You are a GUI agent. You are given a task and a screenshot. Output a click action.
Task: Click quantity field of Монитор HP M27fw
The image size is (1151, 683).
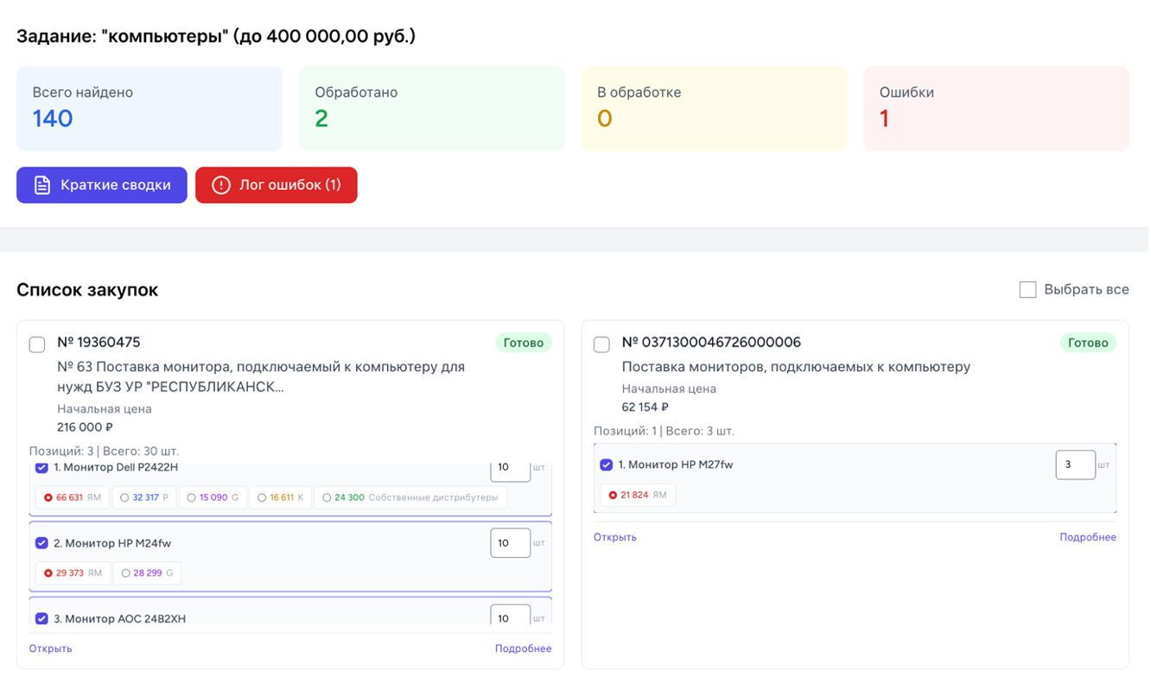coord(1075,465)
